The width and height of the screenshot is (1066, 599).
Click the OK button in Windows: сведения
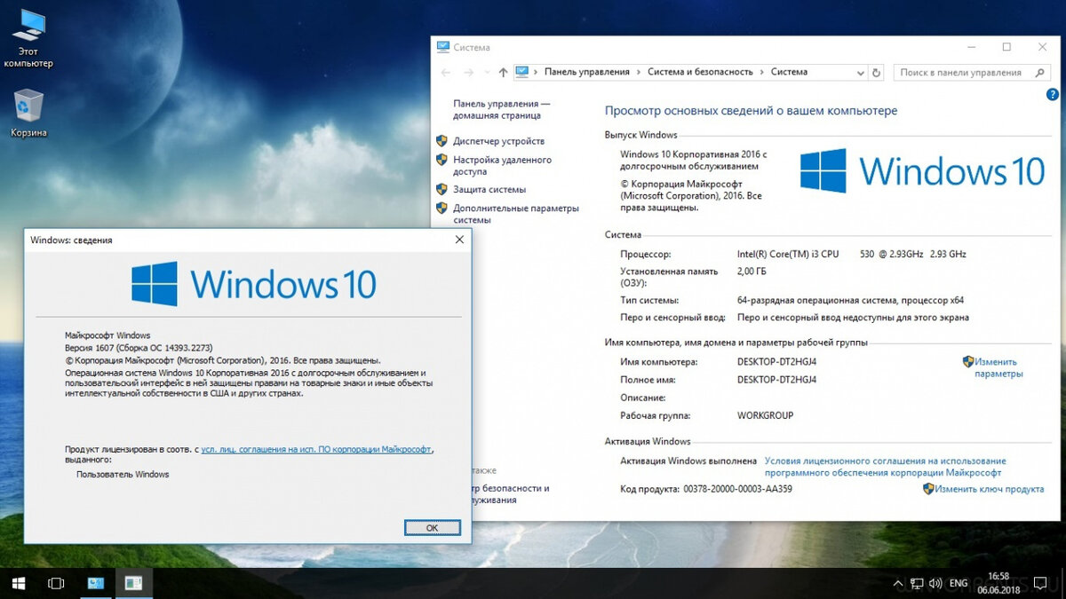pyautogui.click(x=432, y=527)
